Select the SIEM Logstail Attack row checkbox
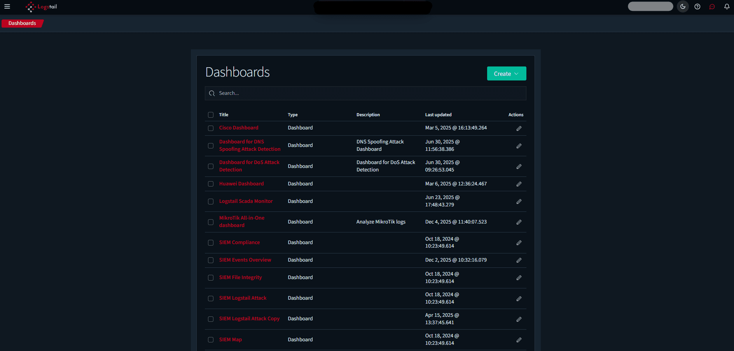734x351 pixels. (211, 298)
